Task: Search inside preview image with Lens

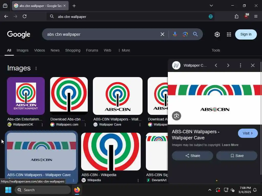Action: tap(177, 116)
